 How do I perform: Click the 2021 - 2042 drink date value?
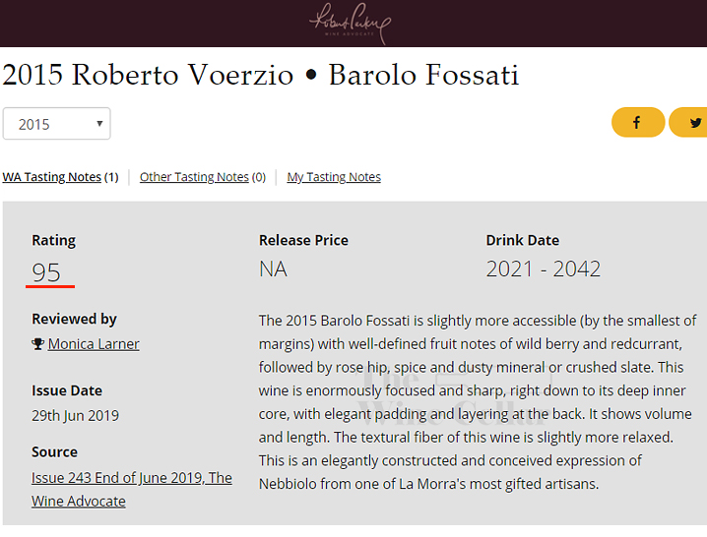(x=544, y=269)
